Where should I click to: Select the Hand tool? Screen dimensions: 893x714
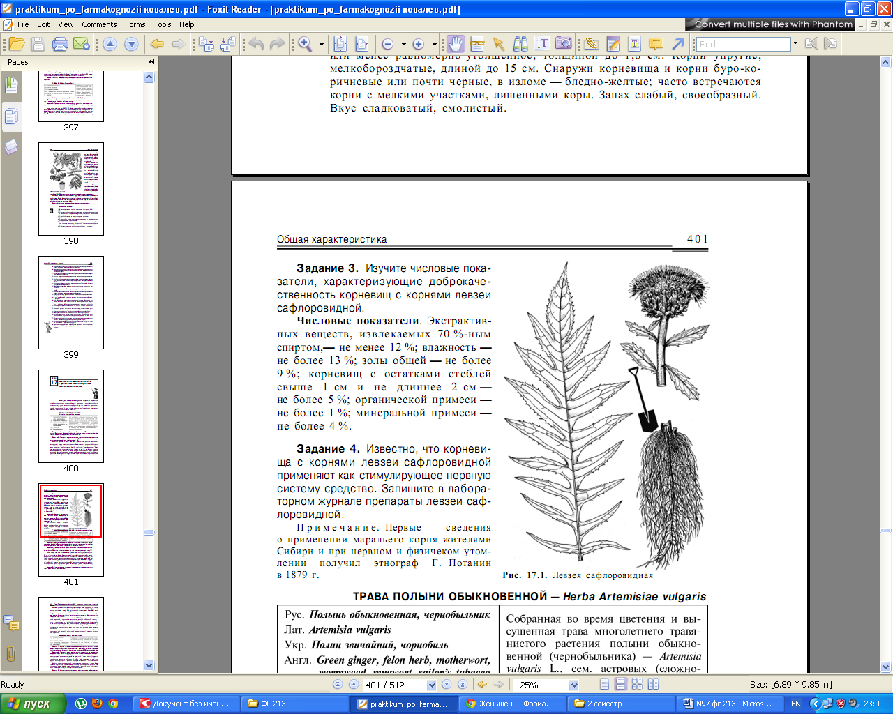point(455,44)
